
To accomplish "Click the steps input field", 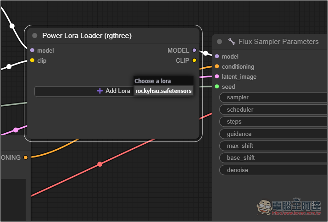I will pos(273,122).
